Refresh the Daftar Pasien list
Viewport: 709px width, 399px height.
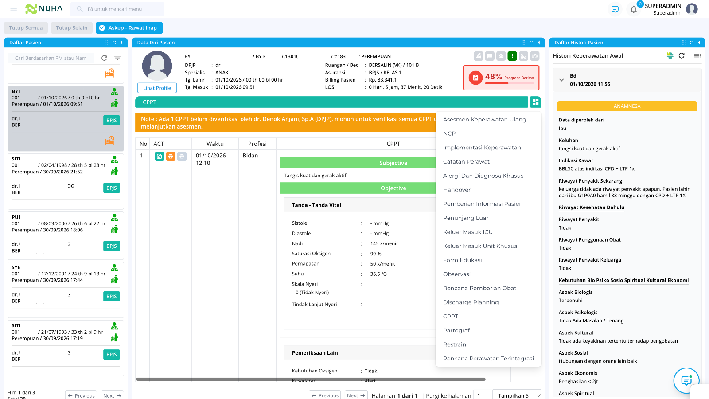pyautogui.click(x=104, y=58)
